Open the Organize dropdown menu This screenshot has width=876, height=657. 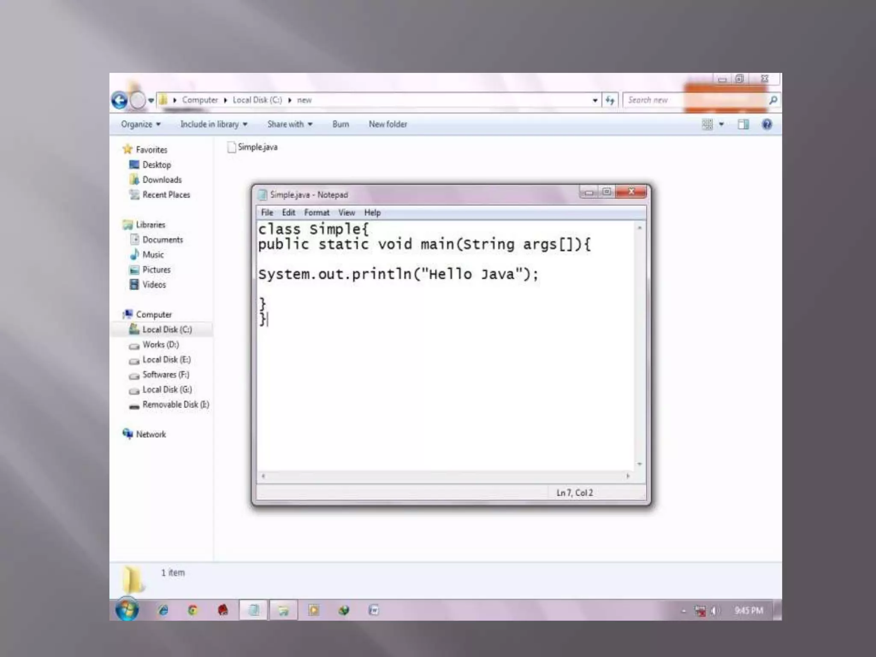[140, 124]
